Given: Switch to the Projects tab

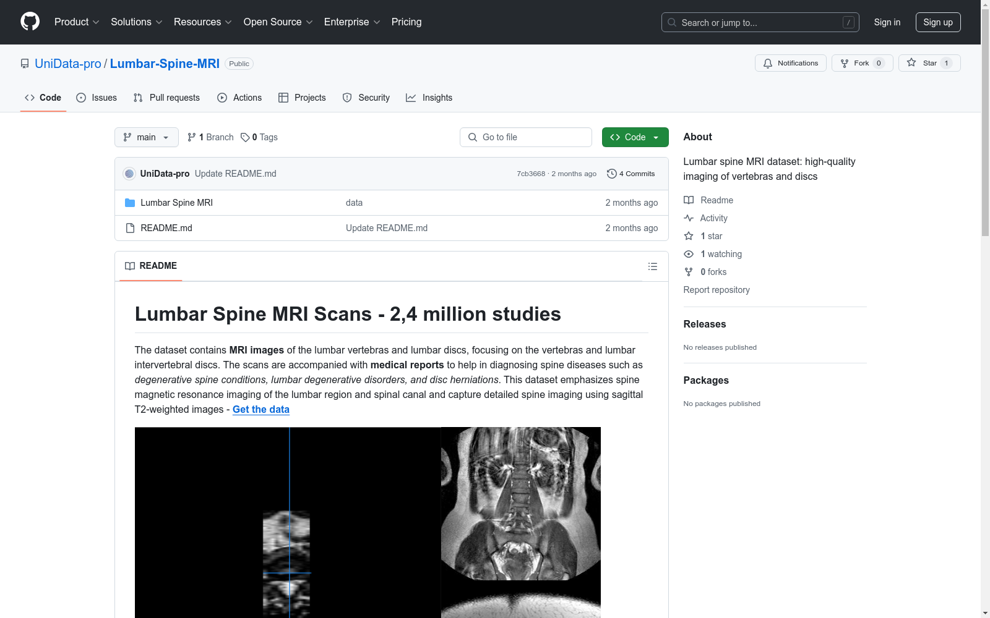Looking at the screenshot, I should [x=302, y=98].
